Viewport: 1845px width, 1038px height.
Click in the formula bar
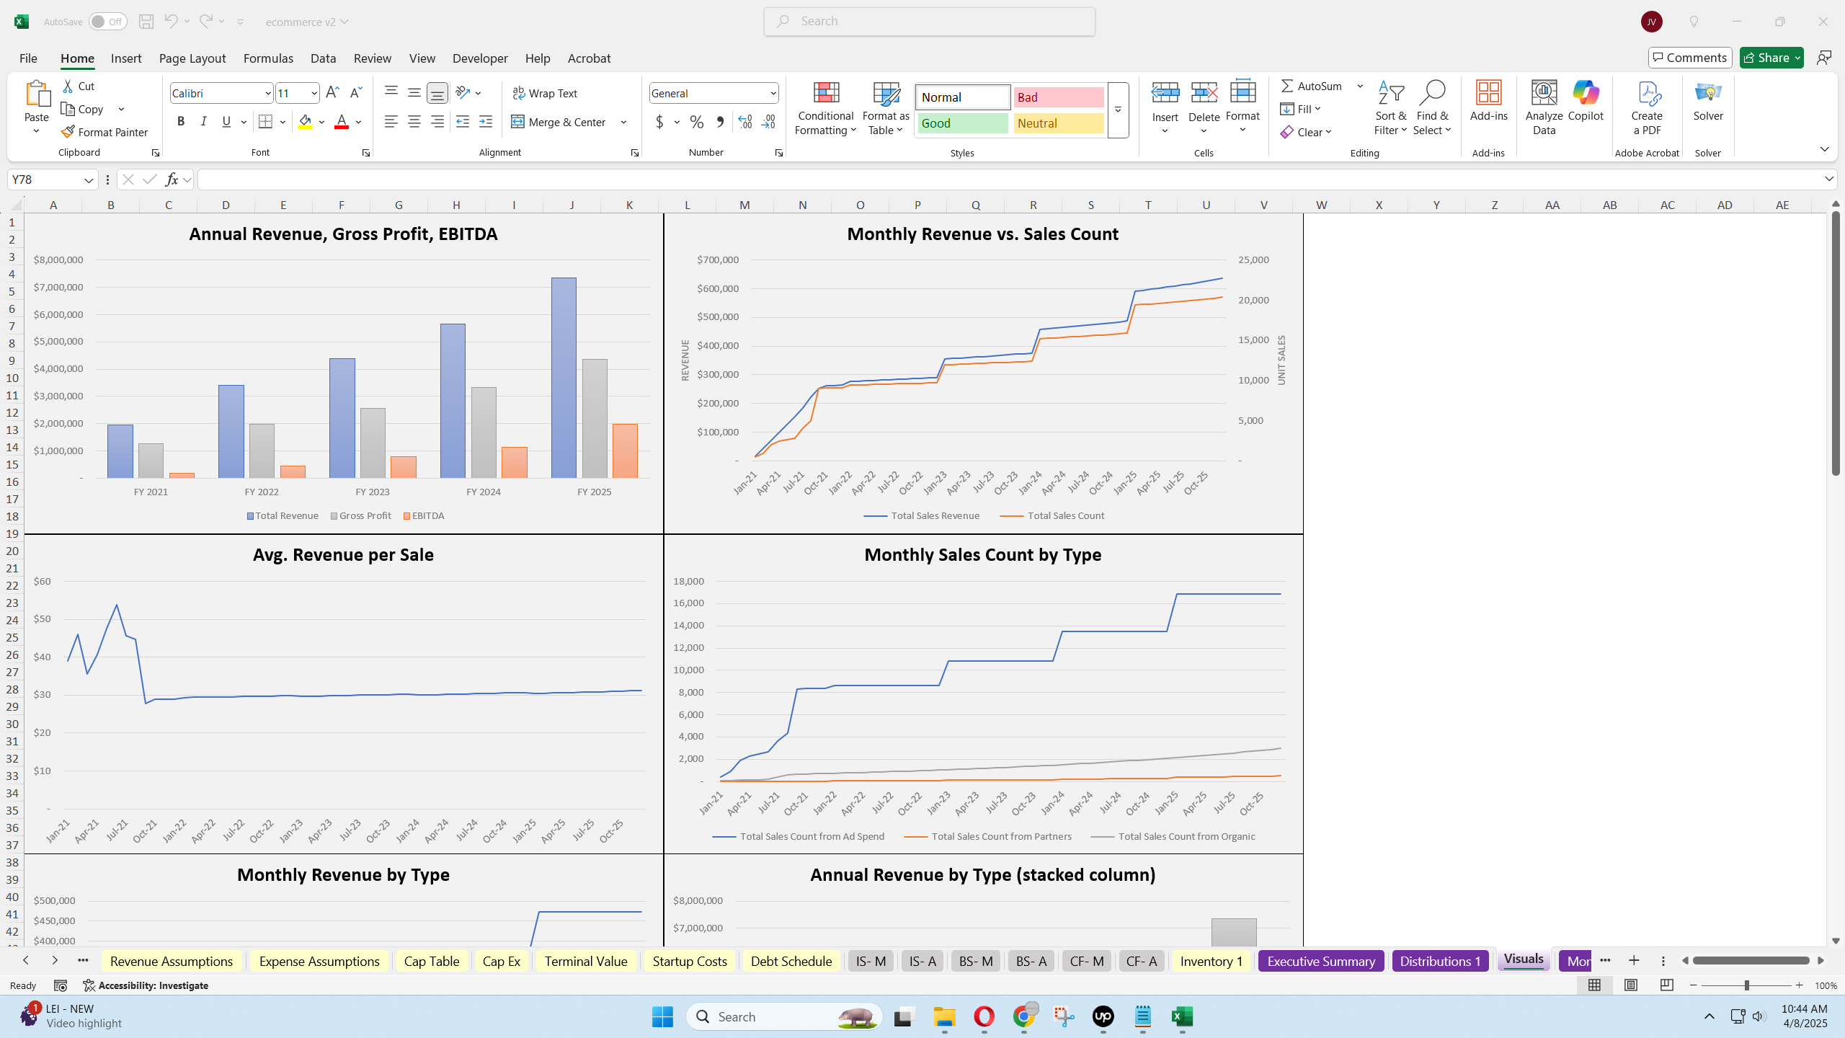pyautogui.click(x=1009, y=179)
